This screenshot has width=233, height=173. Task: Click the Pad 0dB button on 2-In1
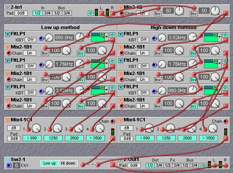(x=21, y=13)
